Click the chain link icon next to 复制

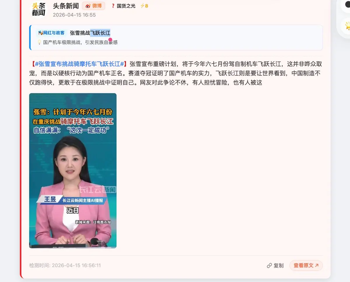[x=269, y=266]
